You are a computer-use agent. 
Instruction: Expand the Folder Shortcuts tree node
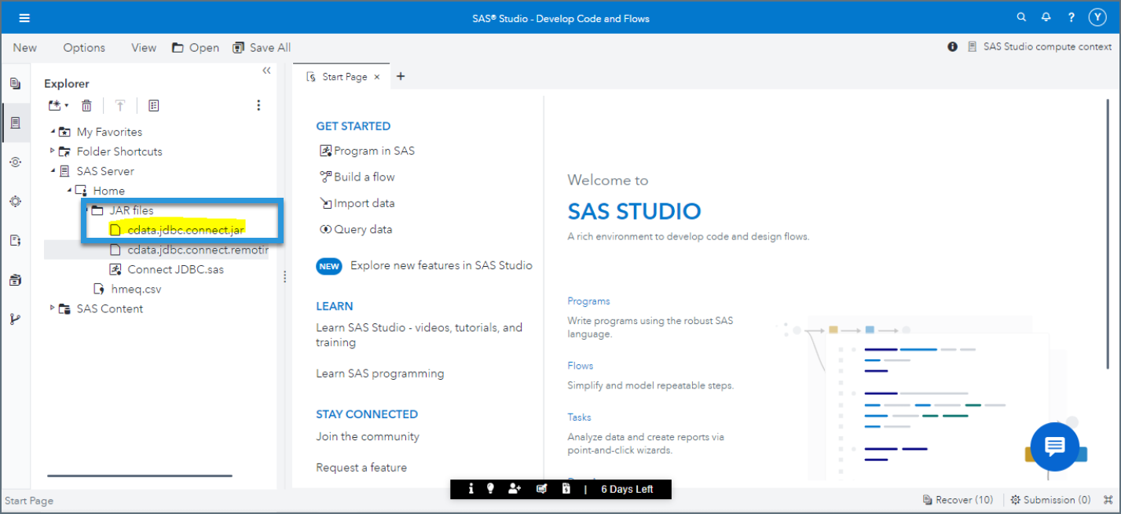tap(53, 151)
